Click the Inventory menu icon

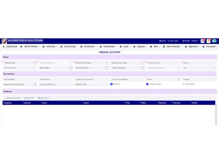coord(43,46)
